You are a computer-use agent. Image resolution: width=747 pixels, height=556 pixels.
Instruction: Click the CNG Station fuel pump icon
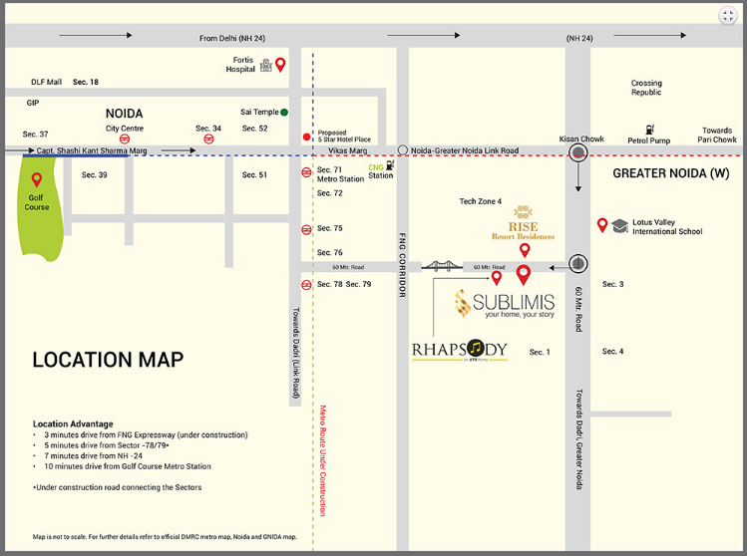tap(390, 165)
